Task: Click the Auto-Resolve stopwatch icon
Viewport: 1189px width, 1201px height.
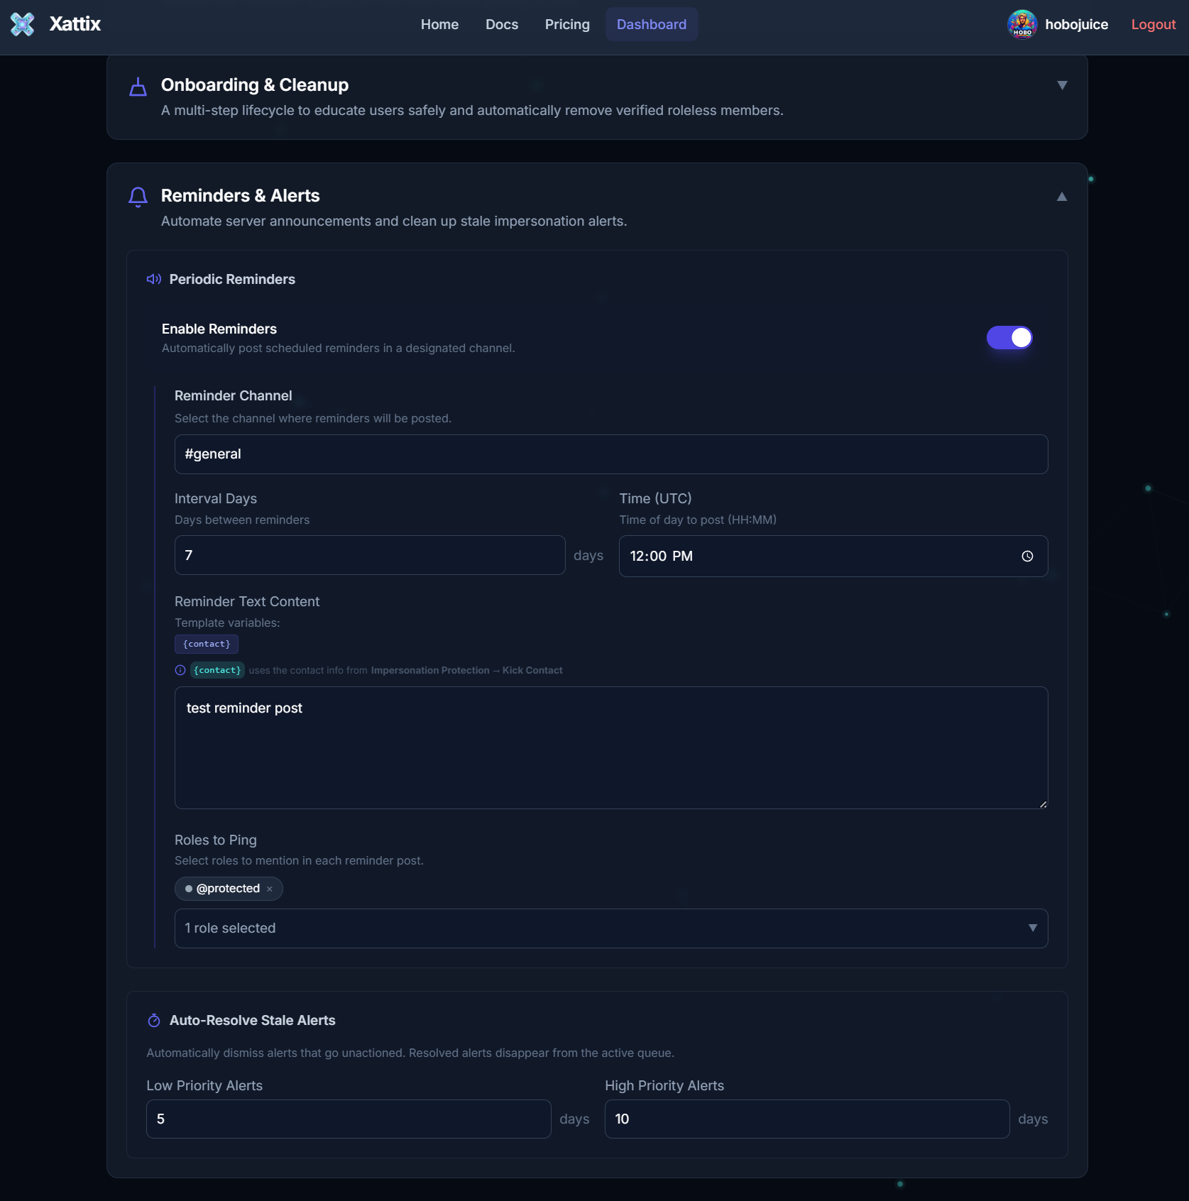Action: click(154, 1020)
